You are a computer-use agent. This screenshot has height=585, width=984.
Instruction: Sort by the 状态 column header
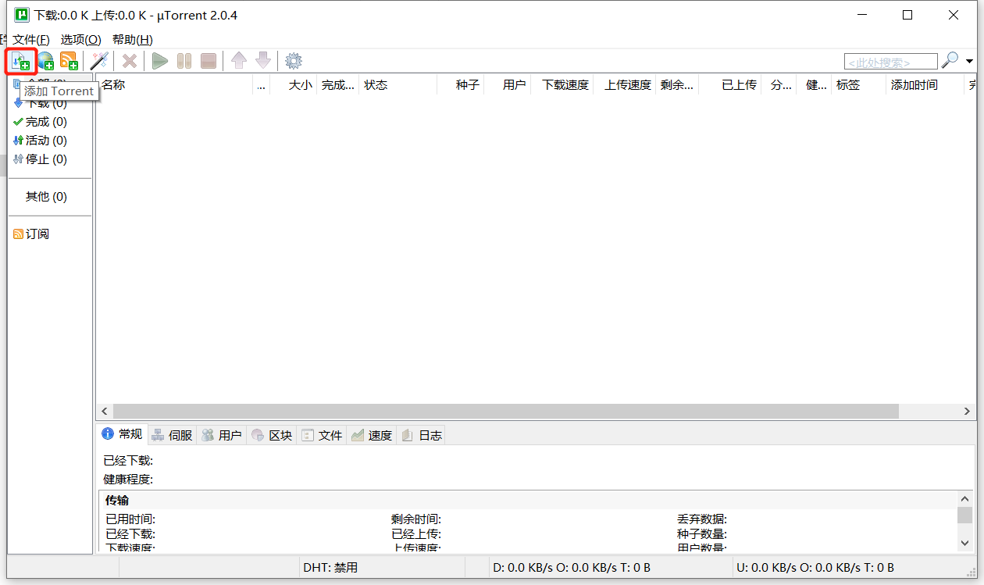398,85
